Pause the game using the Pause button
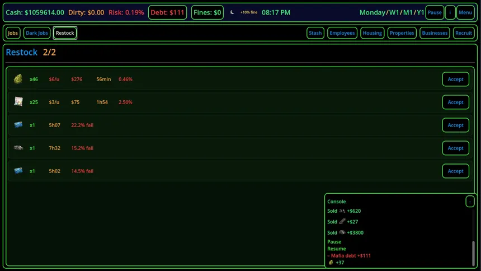 coord(435,12)
